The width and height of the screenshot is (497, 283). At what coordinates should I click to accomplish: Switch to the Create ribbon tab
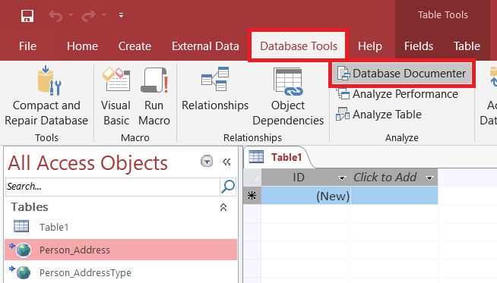(135, 46)
